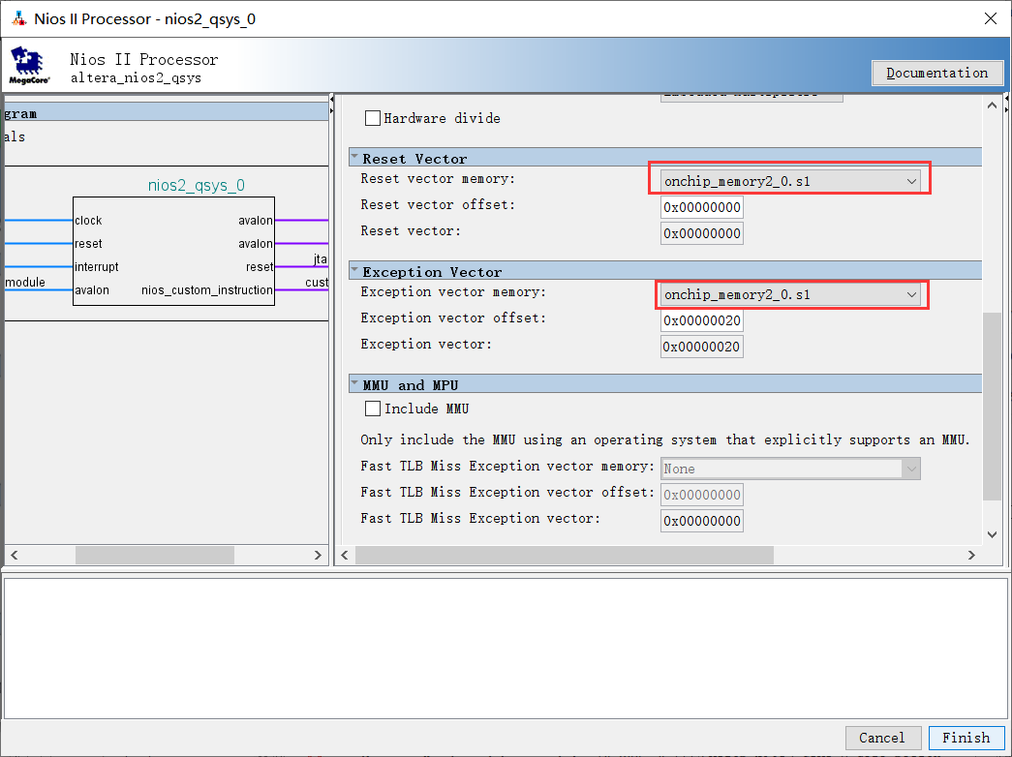Check the Include MMU option
The width and height of the screenshot is (1012, 757).
373,409
